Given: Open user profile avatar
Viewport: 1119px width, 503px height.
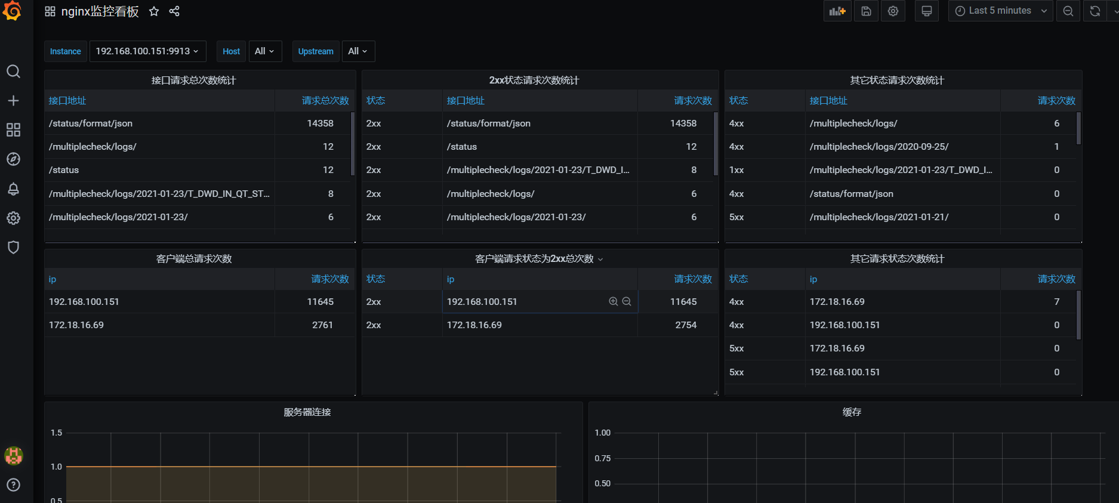Looking at the screenshot, I should [x=13, y=456].
